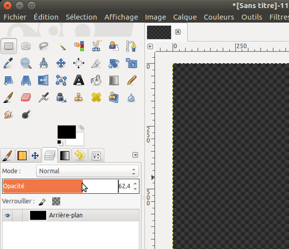Click the opacity value field 62,4

point(125,186)
